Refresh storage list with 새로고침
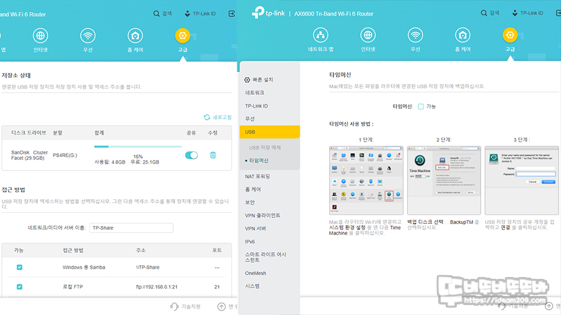 (x=218, y=117)
